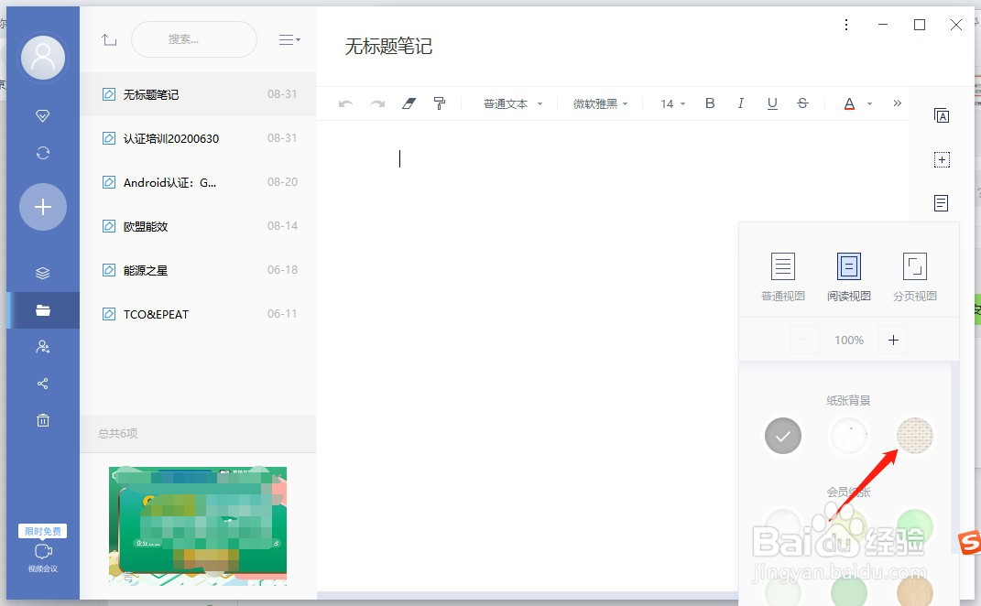Open the trash in the left sidebar
Viewport: 981px width, 606px height.
pyautogui.click(x=42, y=420)
